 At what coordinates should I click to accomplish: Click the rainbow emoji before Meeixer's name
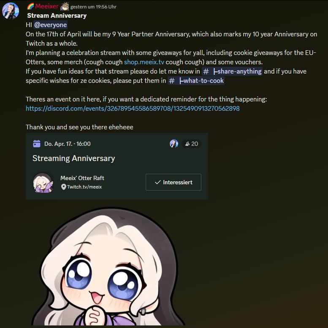30,6
